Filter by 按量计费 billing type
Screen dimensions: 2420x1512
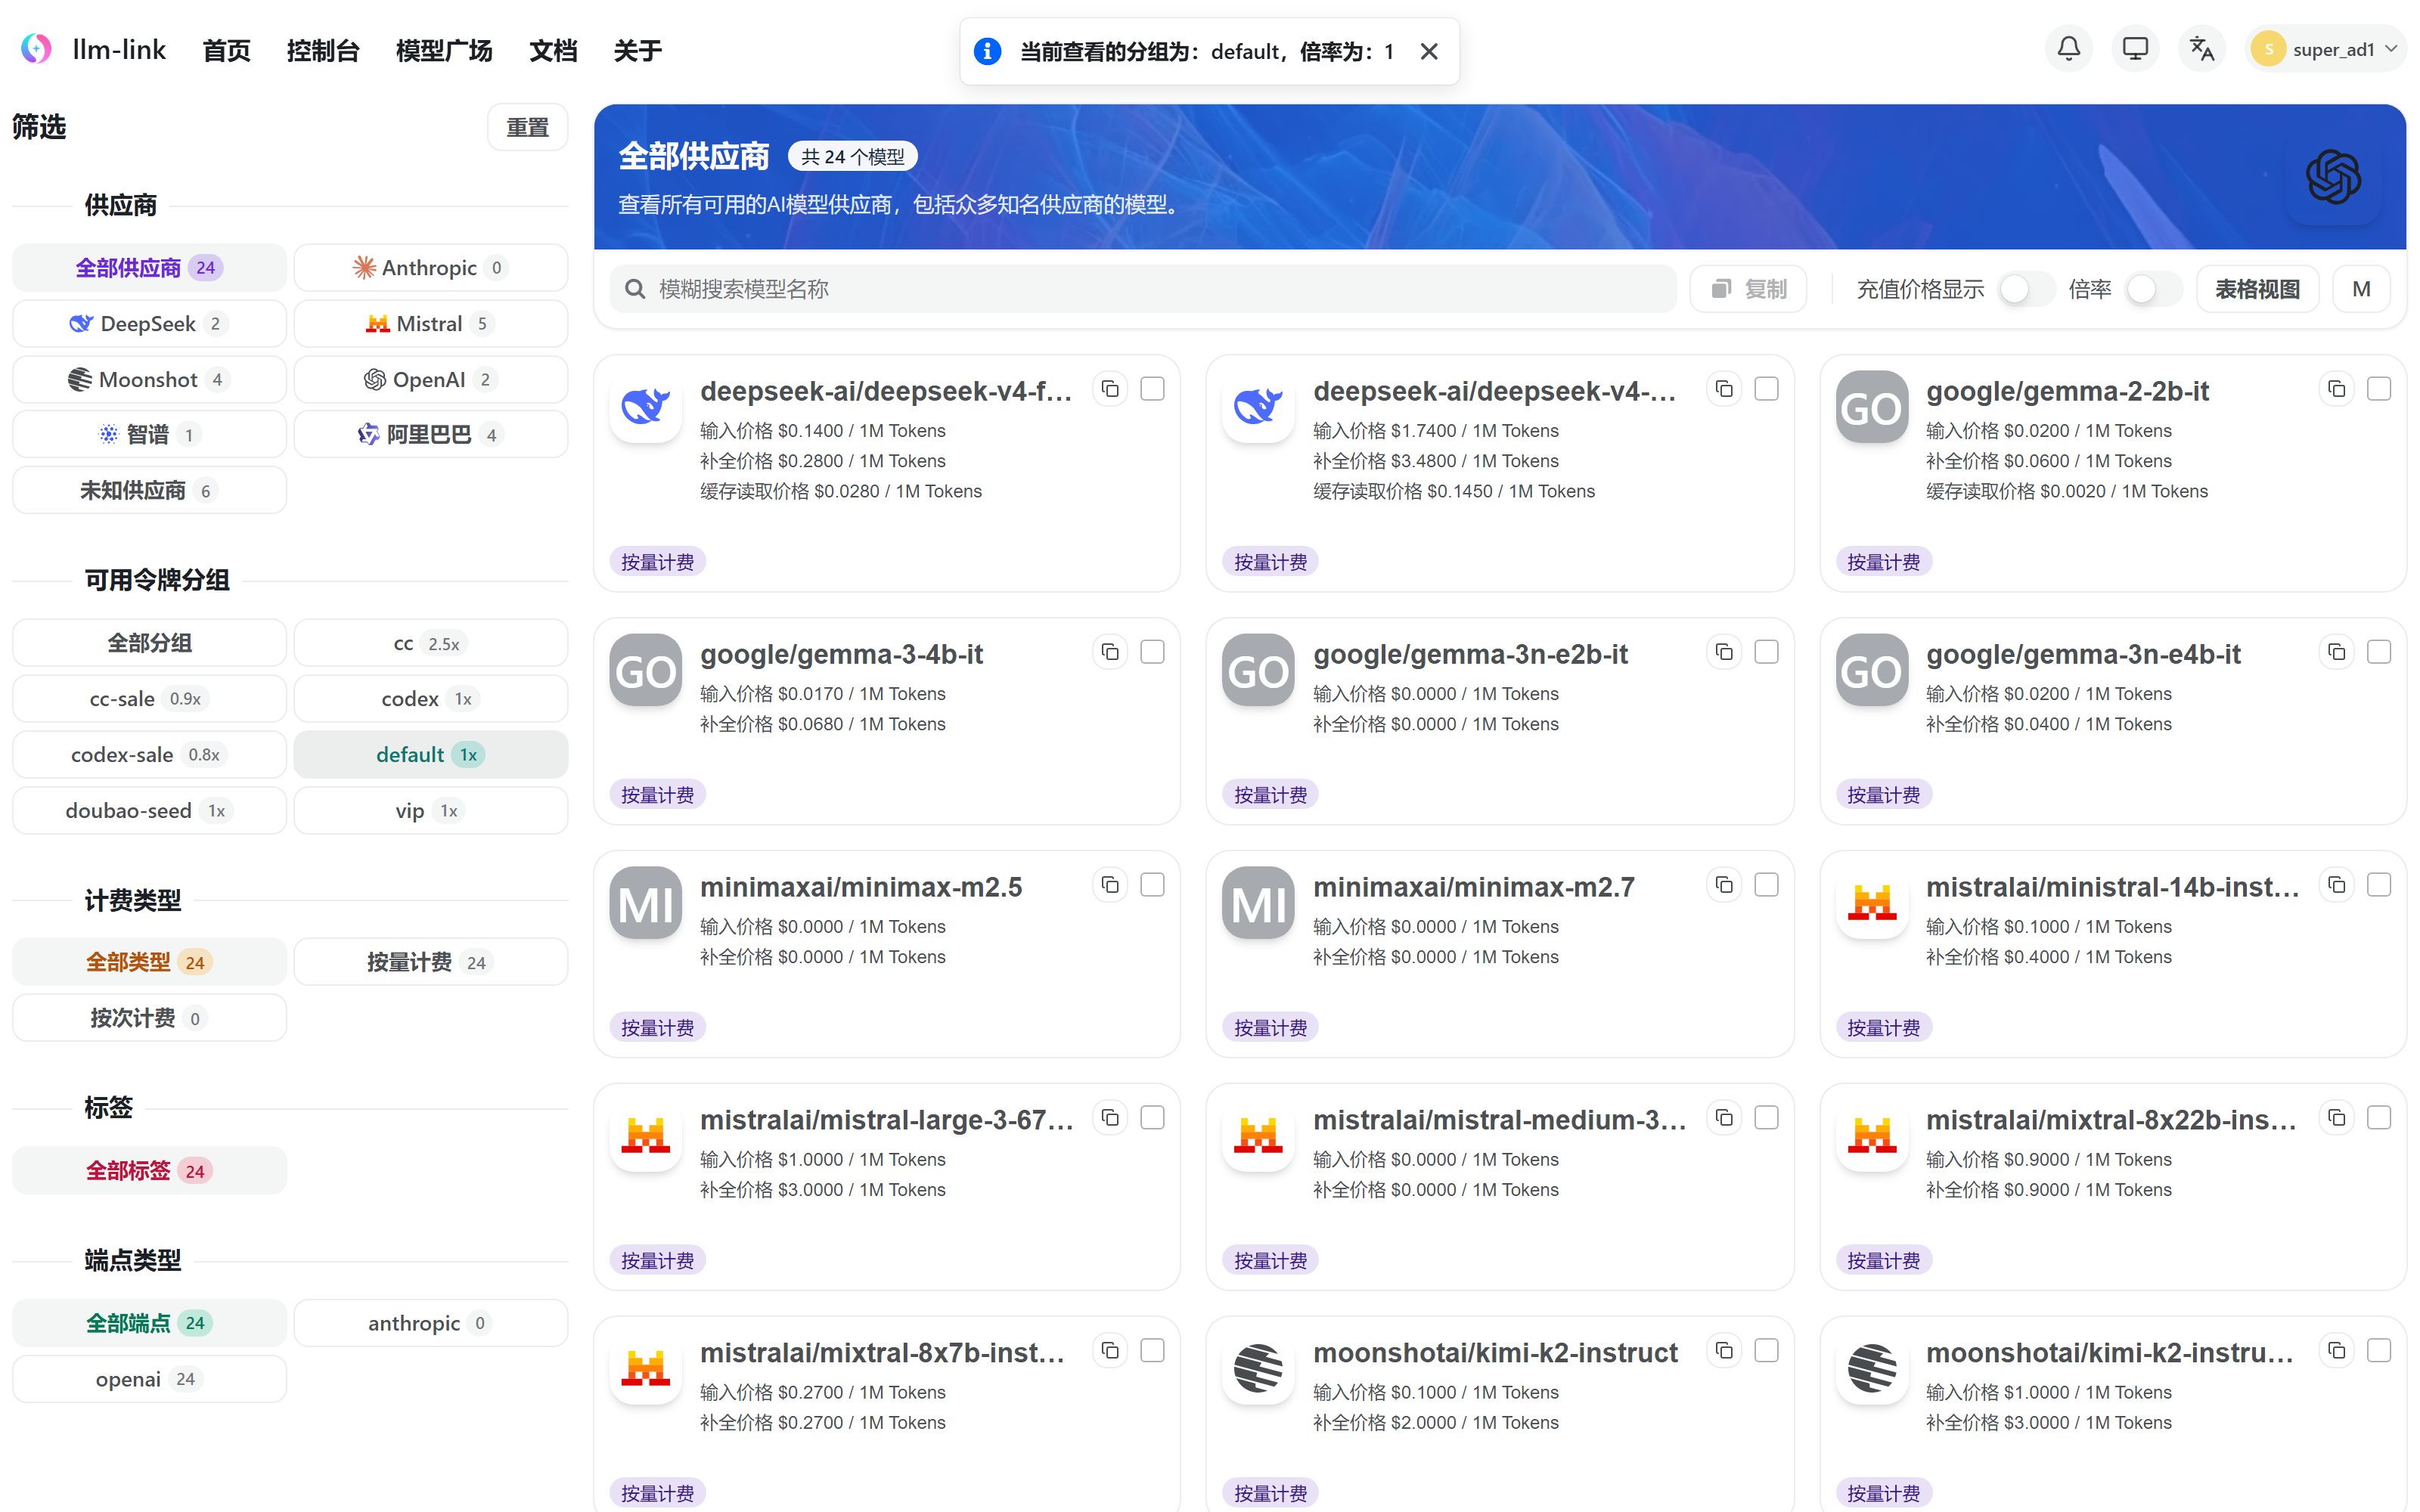click(430, 962)
